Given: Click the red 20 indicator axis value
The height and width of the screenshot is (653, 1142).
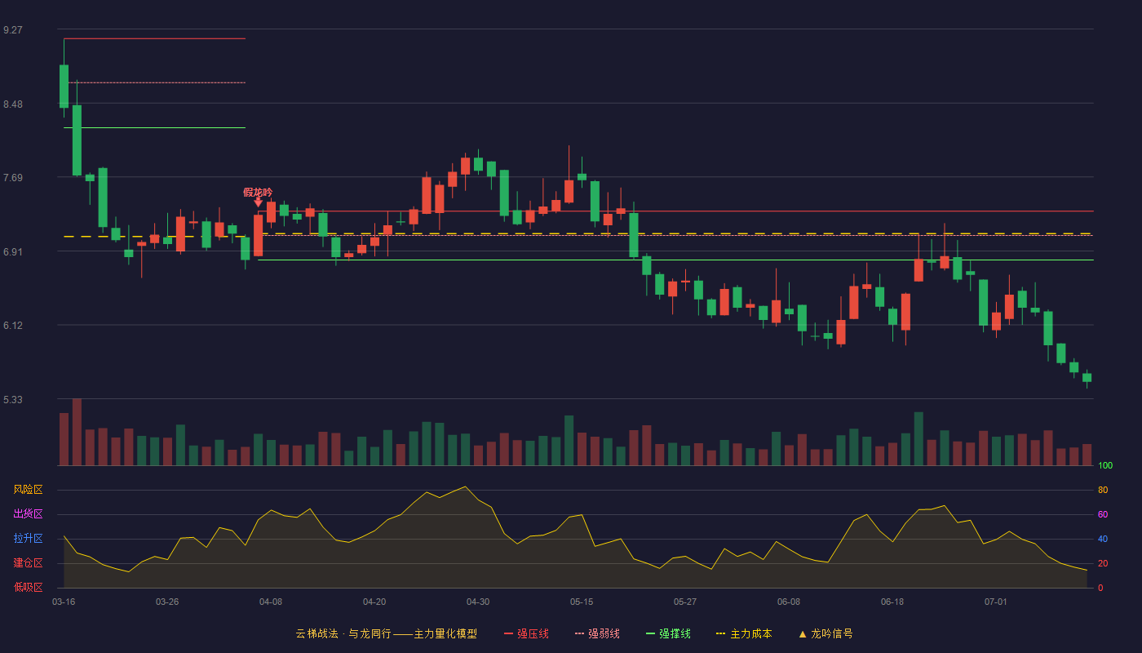Looking at the screenshot, I should [1103, 563].
